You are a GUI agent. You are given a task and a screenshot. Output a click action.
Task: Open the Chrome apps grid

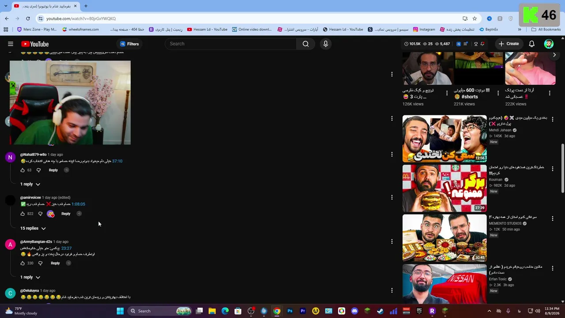click(x=6, y=30)
